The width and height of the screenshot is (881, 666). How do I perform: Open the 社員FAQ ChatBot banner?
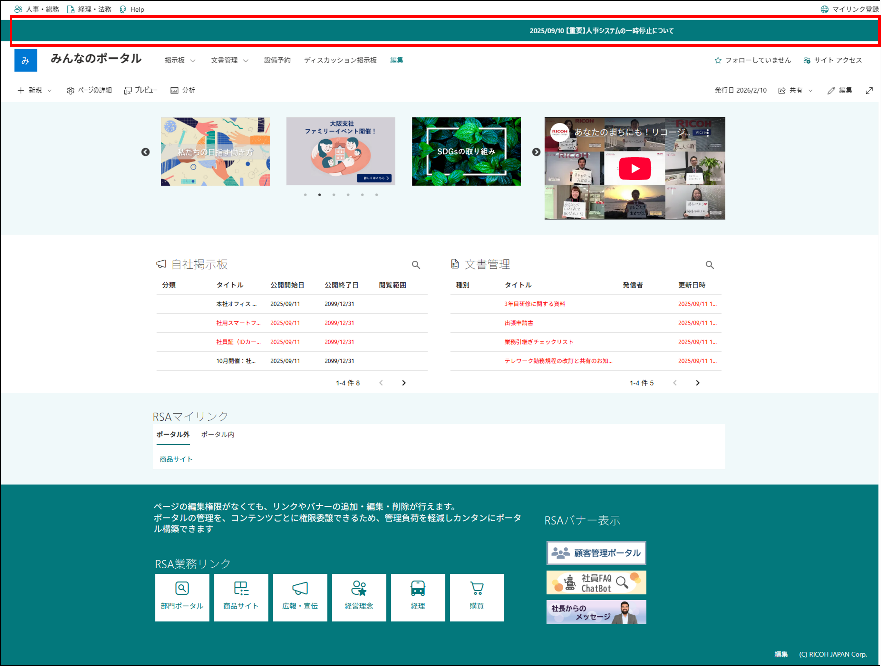point(596,583)
